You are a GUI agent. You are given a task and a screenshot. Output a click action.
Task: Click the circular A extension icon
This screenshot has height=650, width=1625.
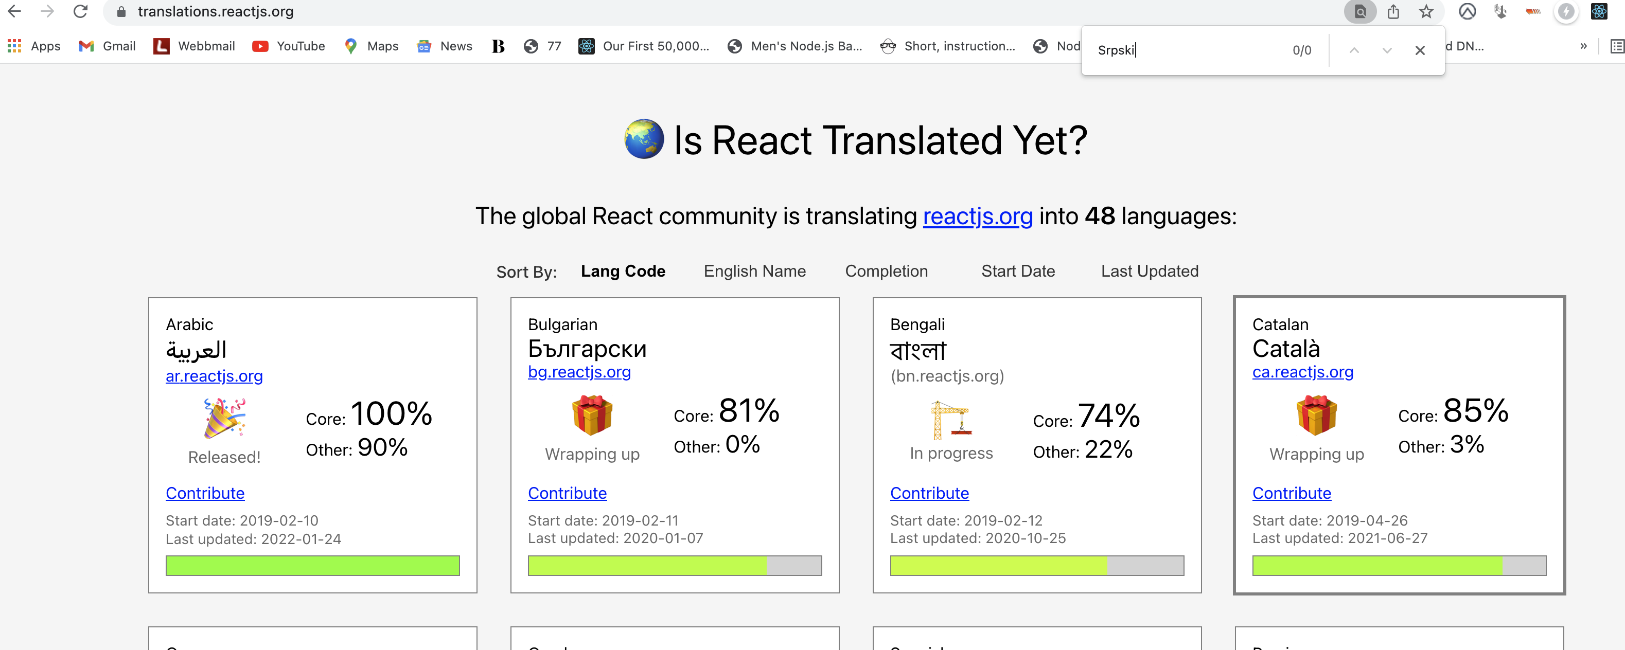(1468, 12)
